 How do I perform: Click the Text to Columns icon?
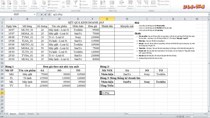tap(95, 5)
